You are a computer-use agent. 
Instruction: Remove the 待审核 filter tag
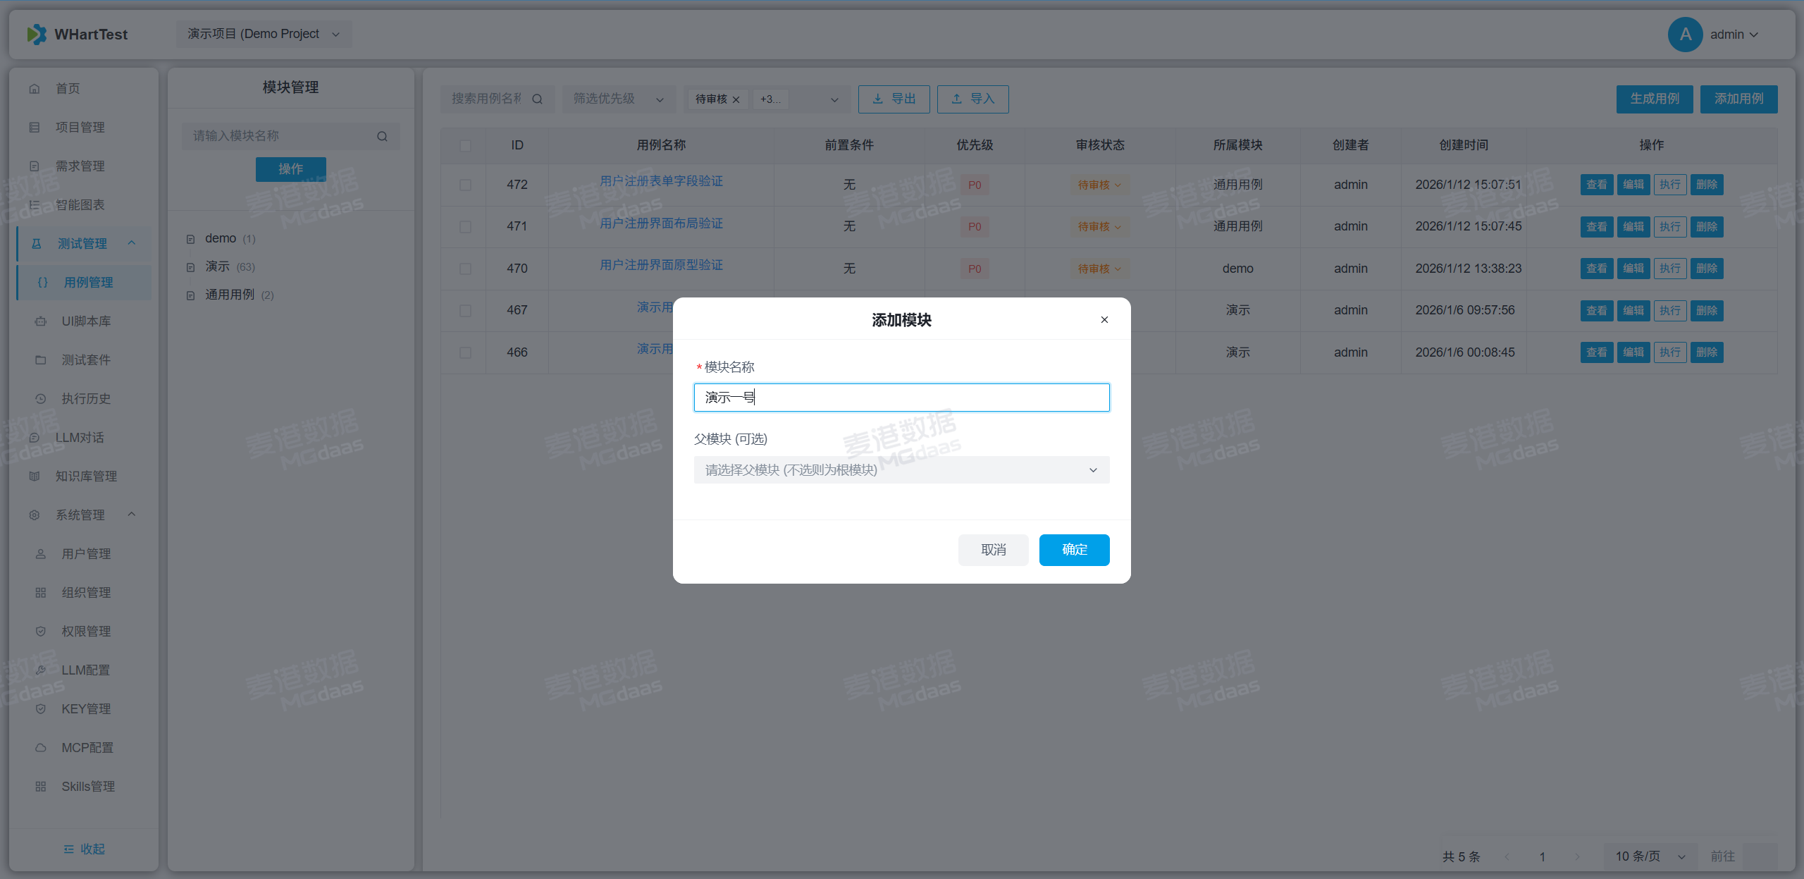pyautogui.click(x=736, y=99)
